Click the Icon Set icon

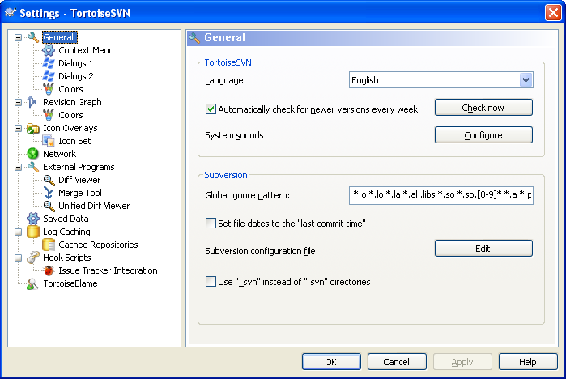49,141
